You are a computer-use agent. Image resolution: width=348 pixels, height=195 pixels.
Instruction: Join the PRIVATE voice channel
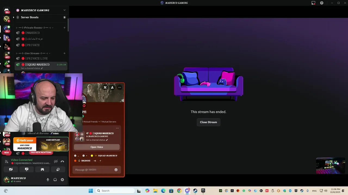pyautogui.click(x=41, y=45)
